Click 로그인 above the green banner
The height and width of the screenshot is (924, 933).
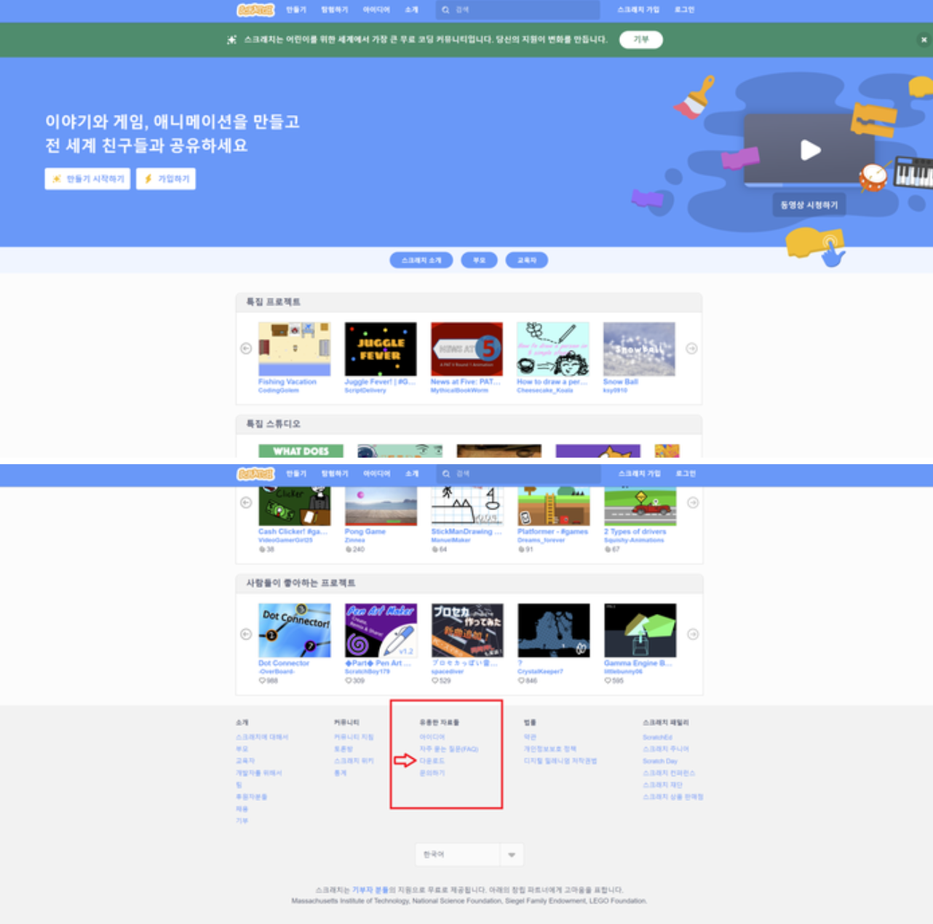point(684,9)
